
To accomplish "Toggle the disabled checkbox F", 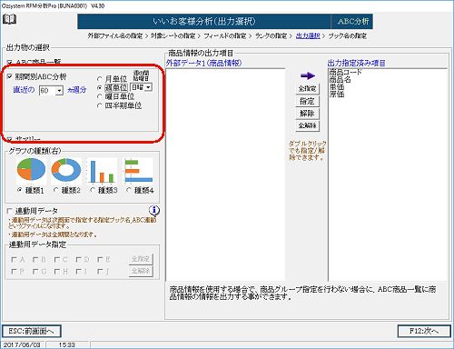I will (x=14, y=272).
